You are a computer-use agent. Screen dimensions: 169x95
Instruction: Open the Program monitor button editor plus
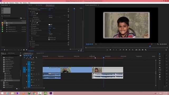166,50
